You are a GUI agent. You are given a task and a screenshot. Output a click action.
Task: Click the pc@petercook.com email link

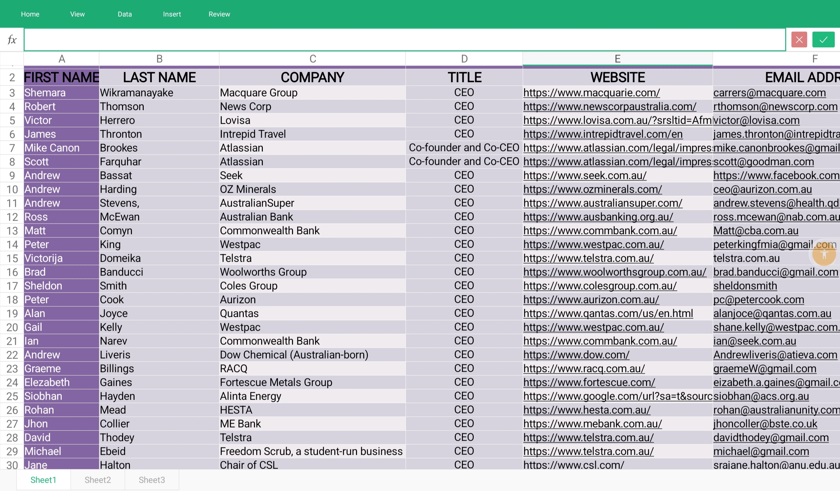coord(759,300)
